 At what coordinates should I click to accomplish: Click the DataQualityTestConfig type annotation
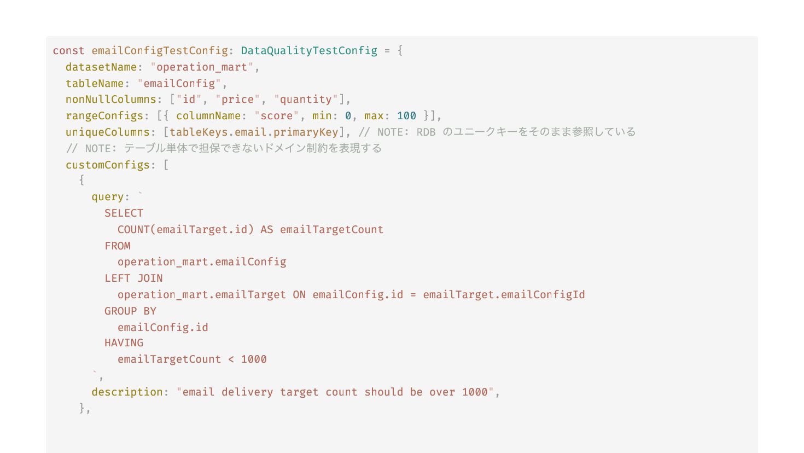tap(309, 51)
